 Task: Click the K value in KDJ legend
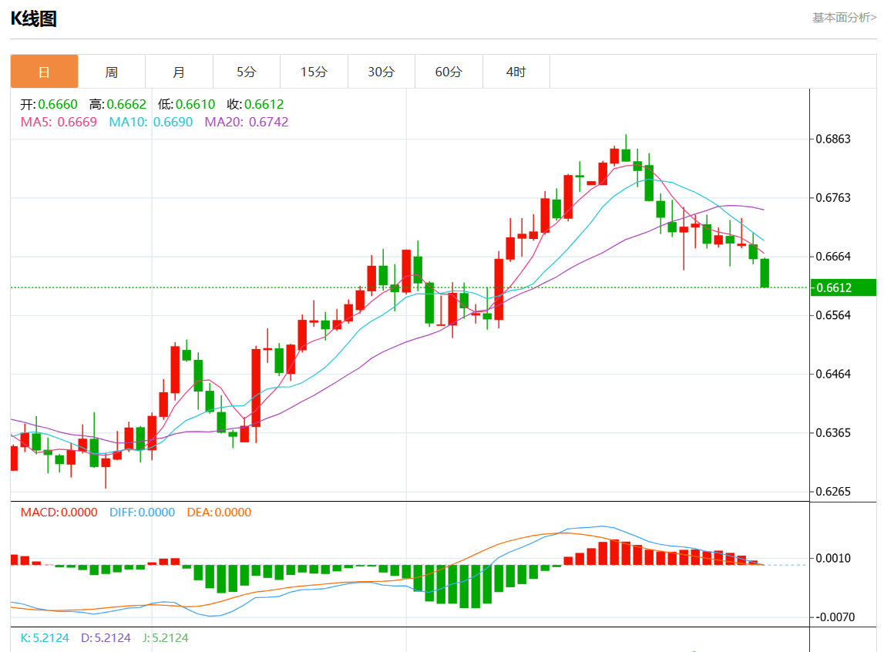coord(45,638)
